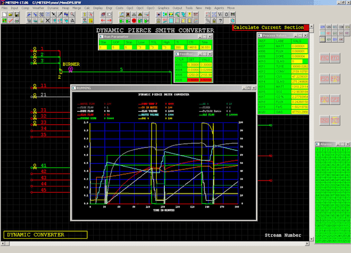Click the PSC controller button
351x253 pixels.
(324, 79)
